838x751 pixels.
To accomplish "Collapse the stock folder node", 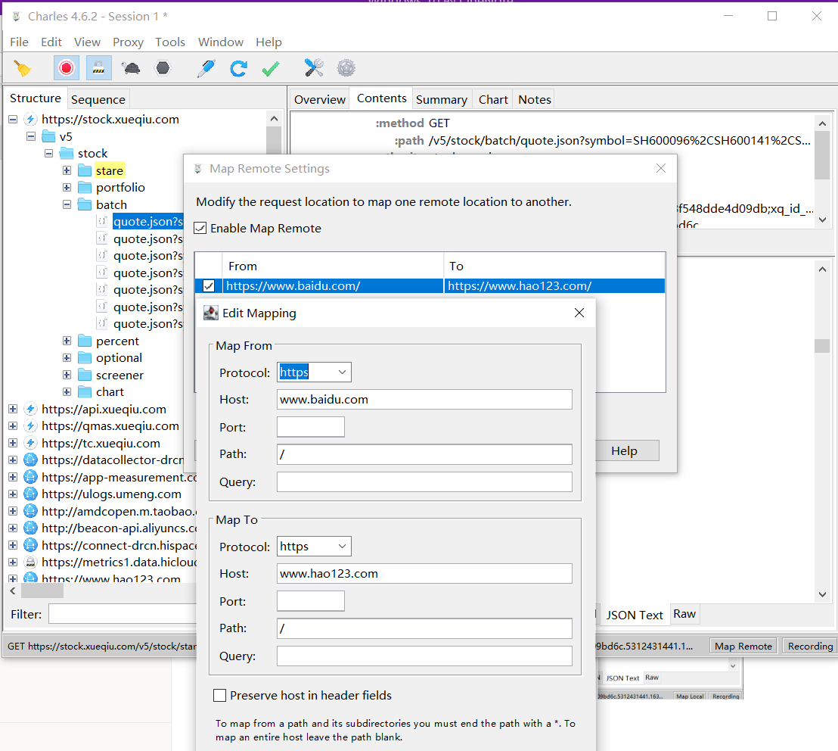I will [48, 154].
